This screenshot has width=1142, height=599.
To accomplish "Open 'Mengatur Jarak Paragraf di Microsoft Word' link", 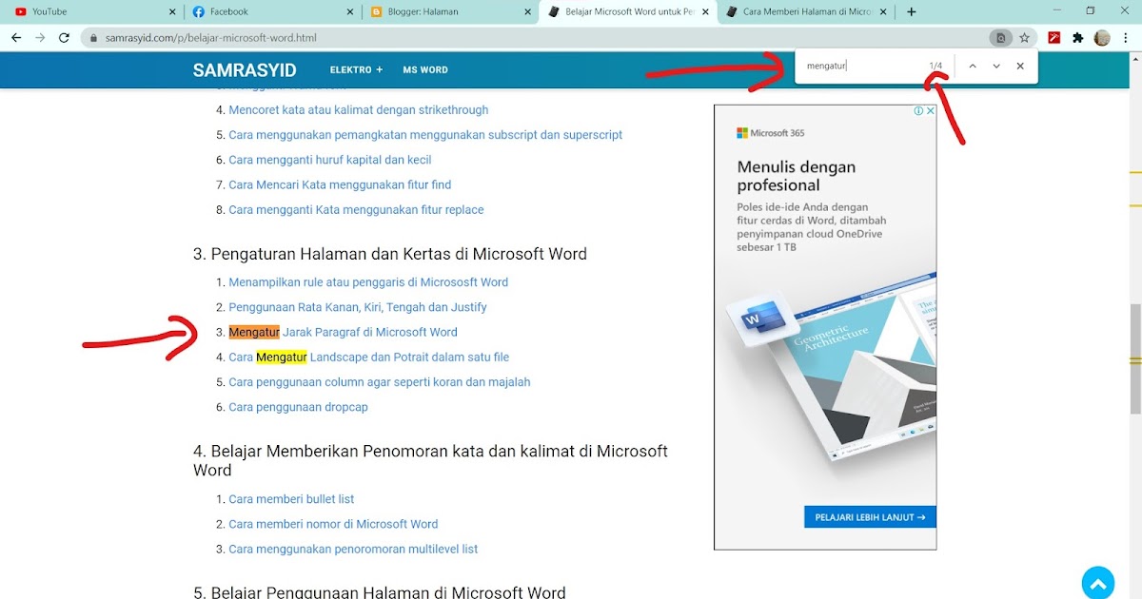I will (x=343, y=332).
